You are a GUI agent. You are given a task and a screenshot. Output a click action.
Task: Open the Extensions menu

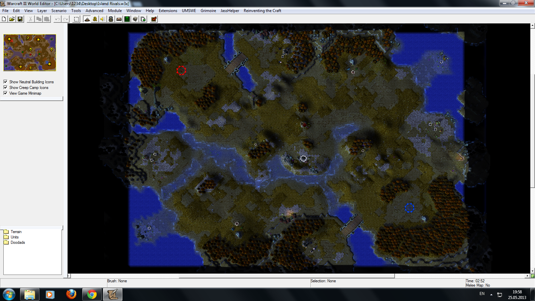click(x=168, y=11)
